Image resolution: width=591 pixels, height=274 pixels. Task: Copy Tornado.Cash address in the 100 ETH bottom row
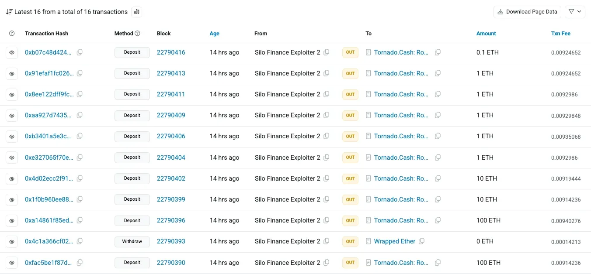438,263
